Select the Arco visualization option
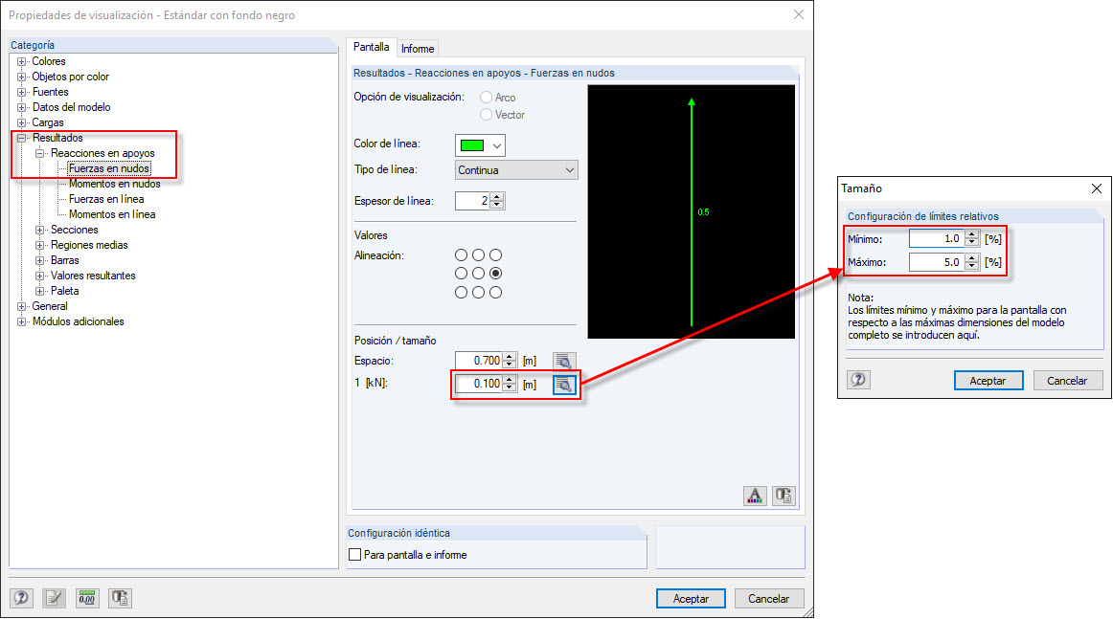This screenshot has width=1113, height=619. (x=485, y=97)
